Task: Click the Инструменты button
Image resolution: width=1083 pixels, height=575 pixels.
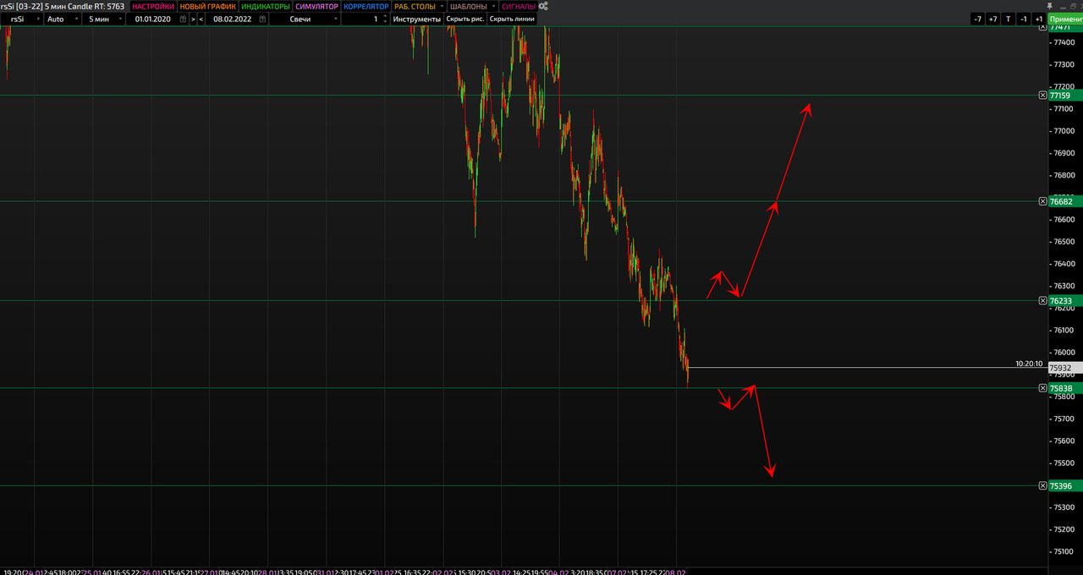Action: 416,19
